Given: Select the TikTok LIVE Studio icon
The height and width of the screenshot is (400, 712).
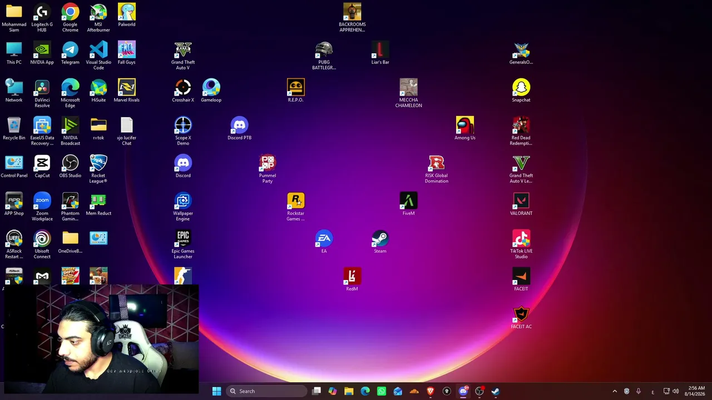Looking at the screenshot, I should tap(521, 244).
